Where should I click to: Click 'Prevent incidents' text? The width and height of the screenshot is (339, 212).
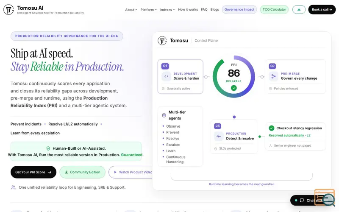[26, 124]
